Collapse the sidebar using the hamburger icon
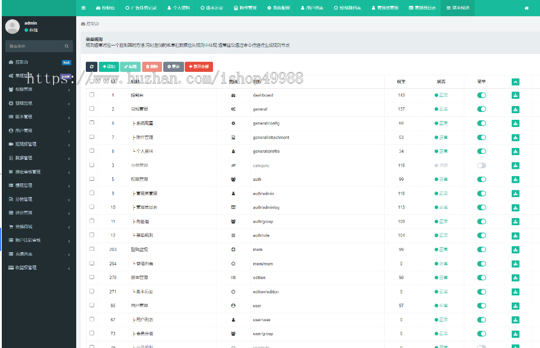 tap(83, 8)
